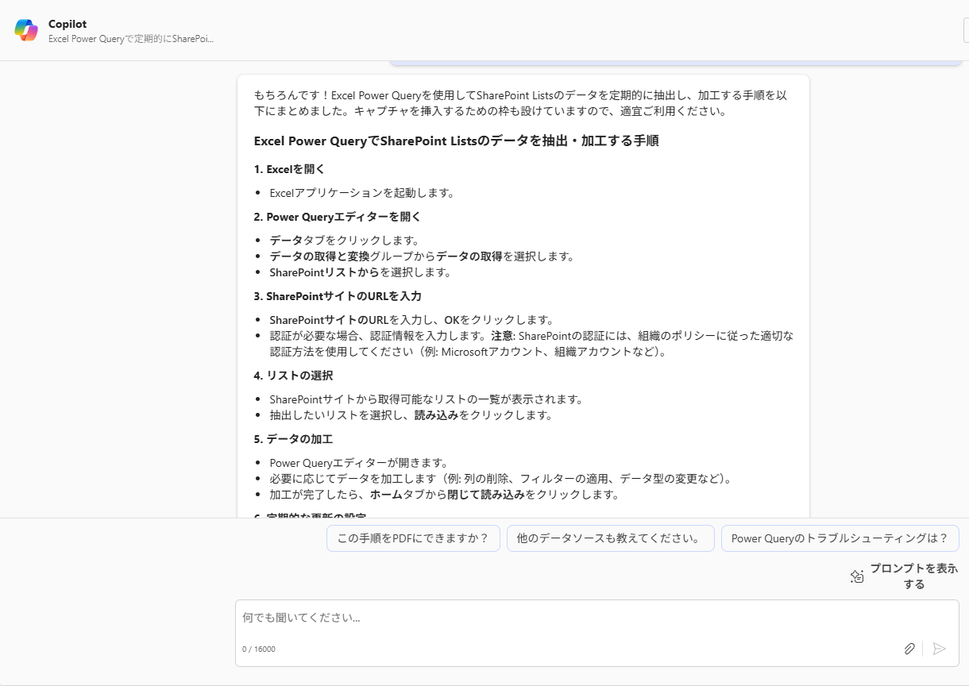The image size is (969, 686).
Task: Click step heading "2. Power Queryエディターを開く"
Action: [338, 217]
